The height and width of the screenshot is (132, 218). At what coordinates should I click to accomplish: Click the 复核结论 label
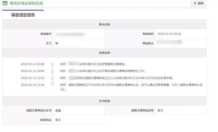click(x=46, y=120)
